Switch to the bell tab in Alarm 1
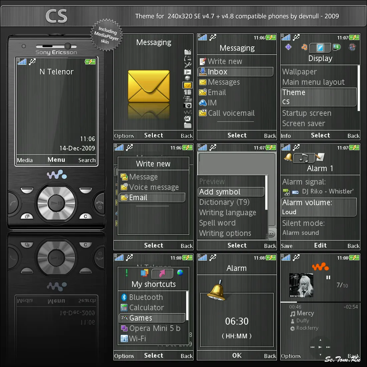Viewport: 367px width, 367px height. (x=288, y=157)
